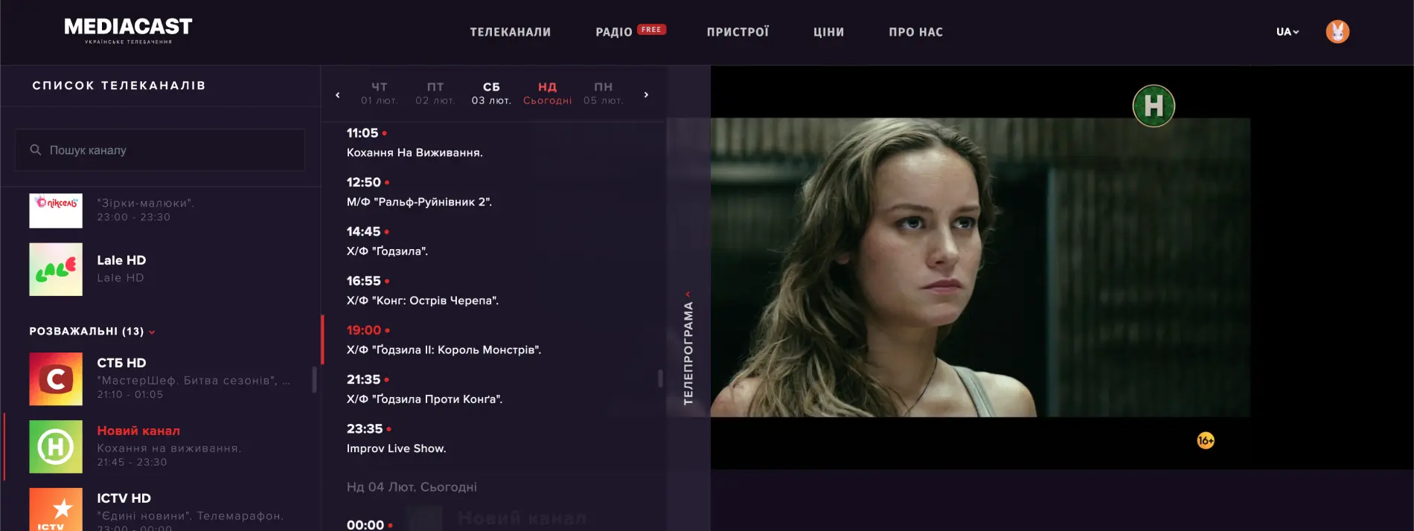Click the СПИСОК ТЕЛЕКАНАЛІВ heading
1414x531 pixels.
pos(119,86)
